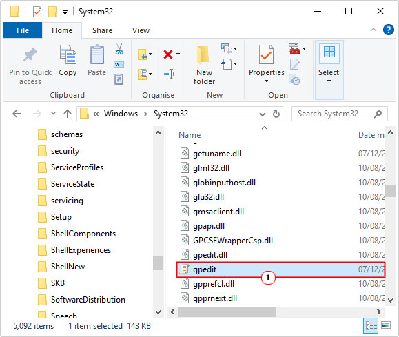Click the Paste clipboard icon

(97, 54)
